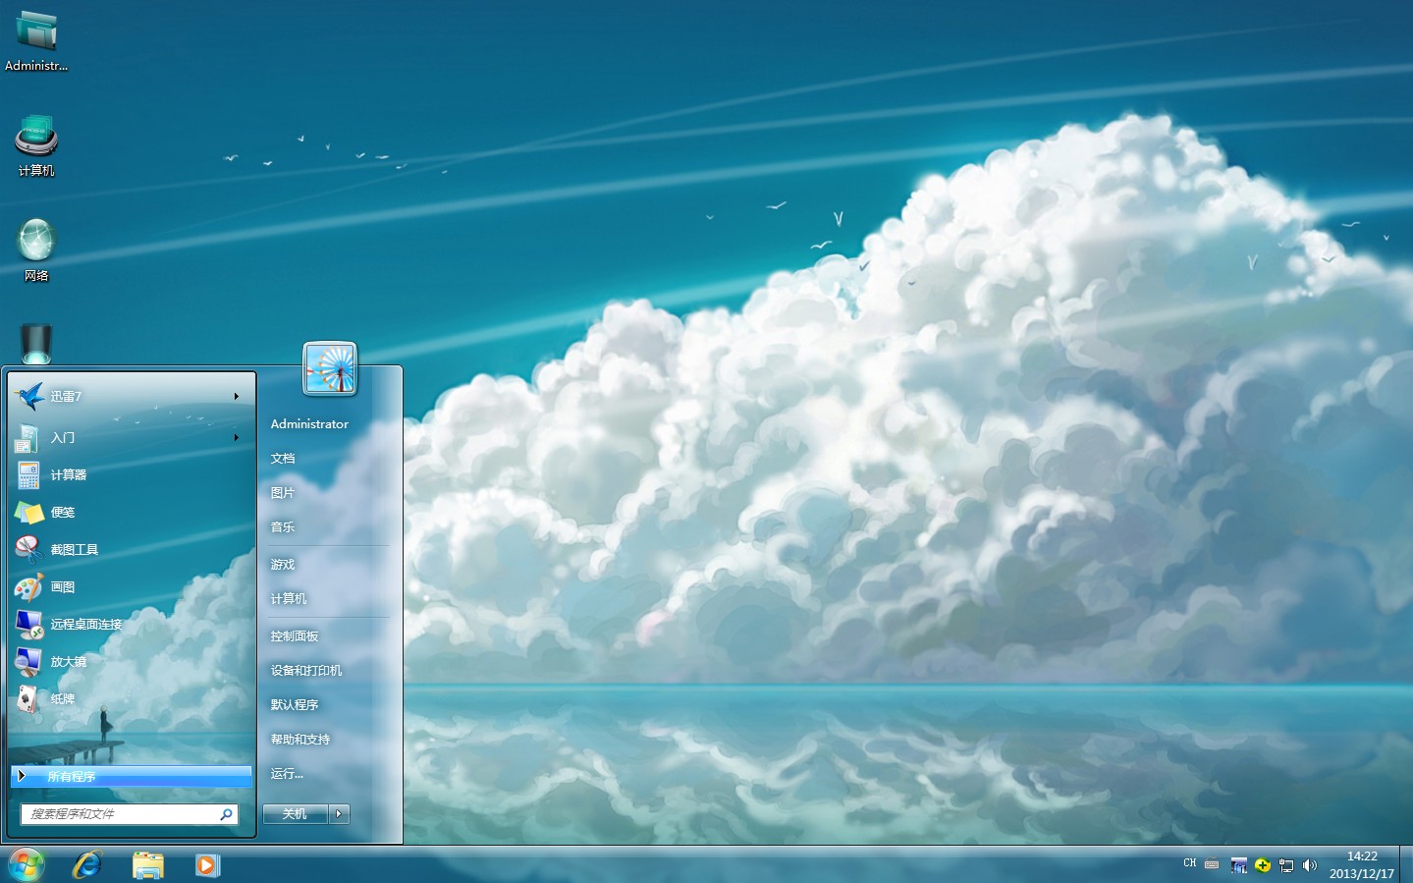The image size is (1413, 883).
Task: Open 音乐 from the Start menu
Action: click(283, 526)
